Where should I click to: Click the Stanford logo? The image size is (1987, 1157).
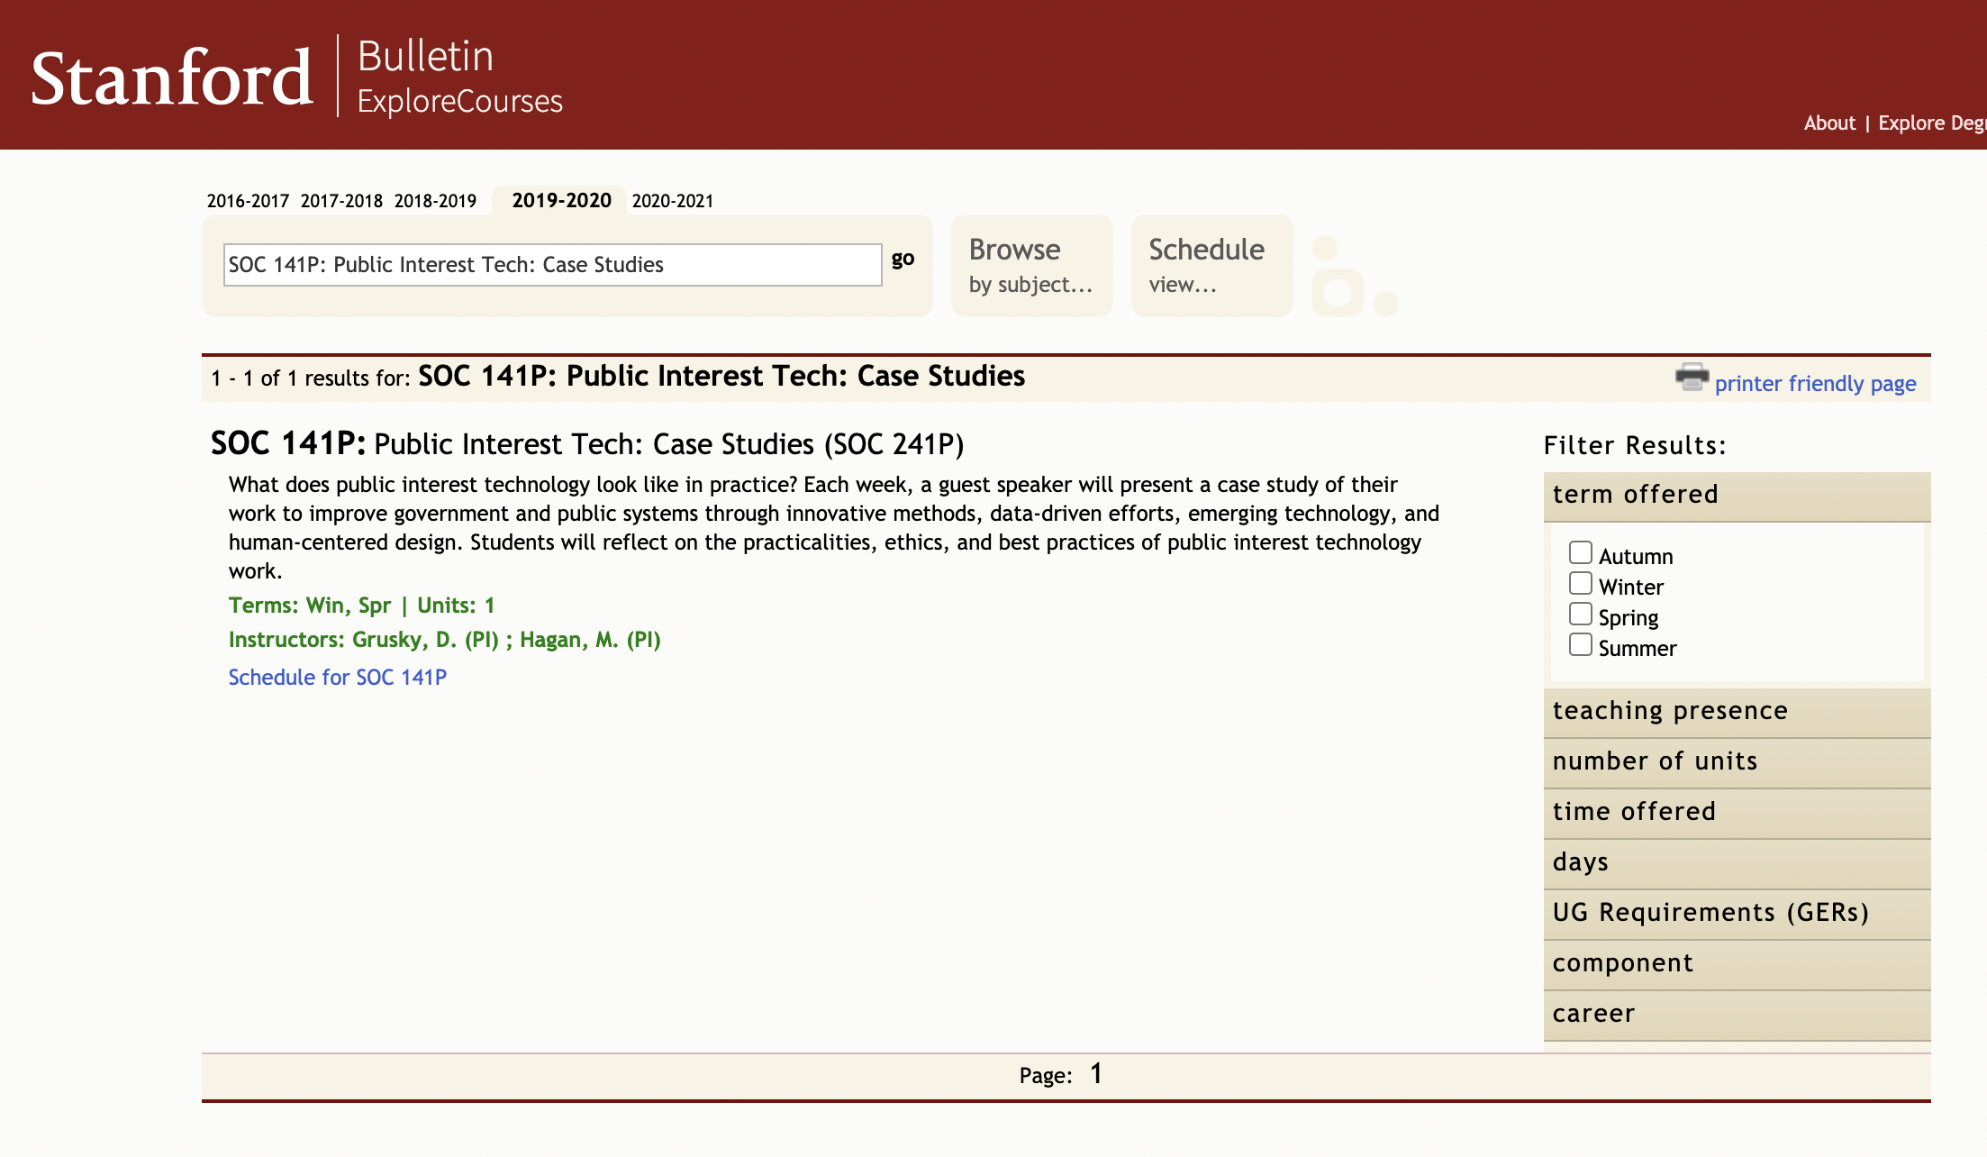click(172, 77)
